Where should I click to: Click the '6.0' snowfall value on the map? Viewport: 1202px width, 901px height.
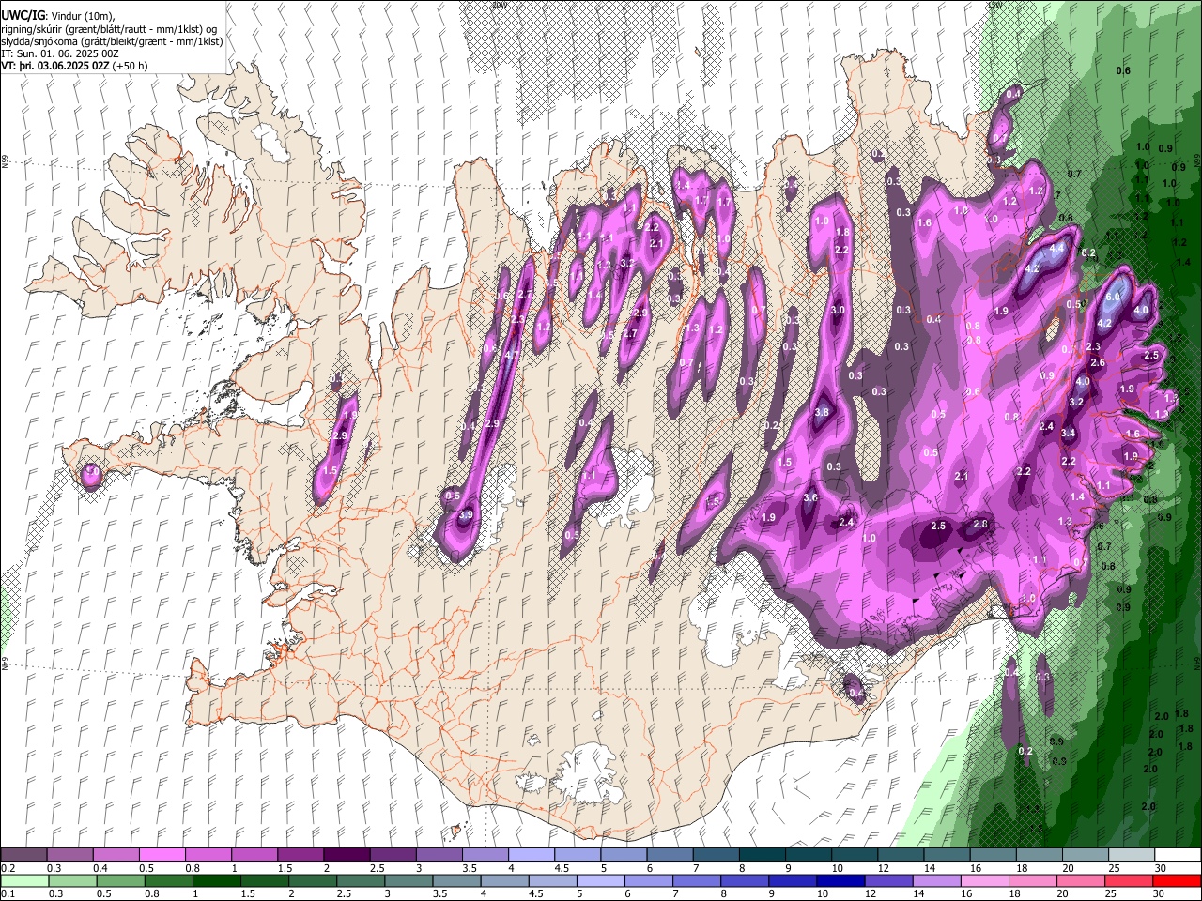point(1114,297)
